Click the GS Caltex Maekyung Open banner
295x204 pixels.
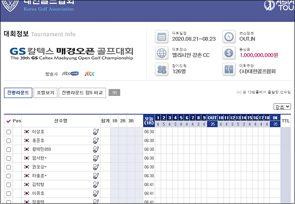tap(72, 54)
